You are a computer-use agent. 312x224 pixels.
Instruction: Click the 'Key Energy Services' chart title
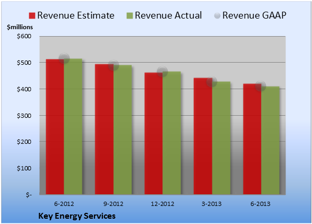77,216
